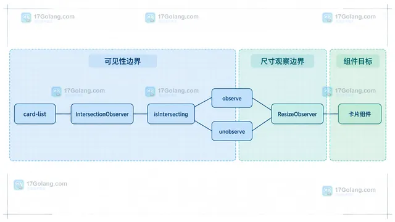The image size is (395, 222).
Task: Click the 尺寸观察边界 group title
Action: [x=283, y=61]
